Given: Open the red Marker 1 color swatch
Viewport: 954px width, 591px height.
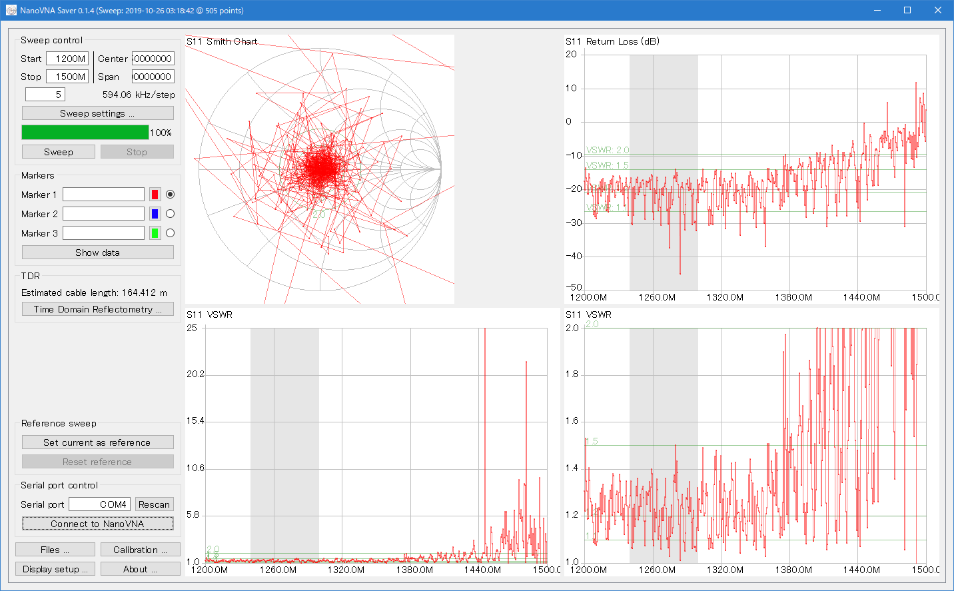Looking at the screenshot, I should 155,195.
